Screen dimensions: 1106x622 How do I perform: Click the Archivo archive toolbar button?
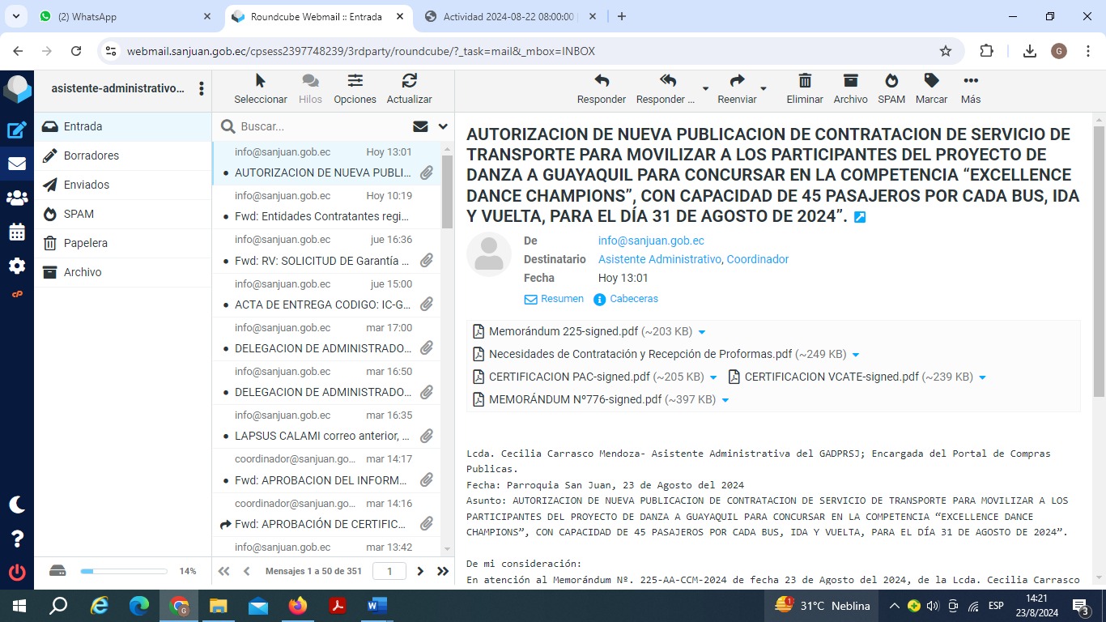[850, 88]
